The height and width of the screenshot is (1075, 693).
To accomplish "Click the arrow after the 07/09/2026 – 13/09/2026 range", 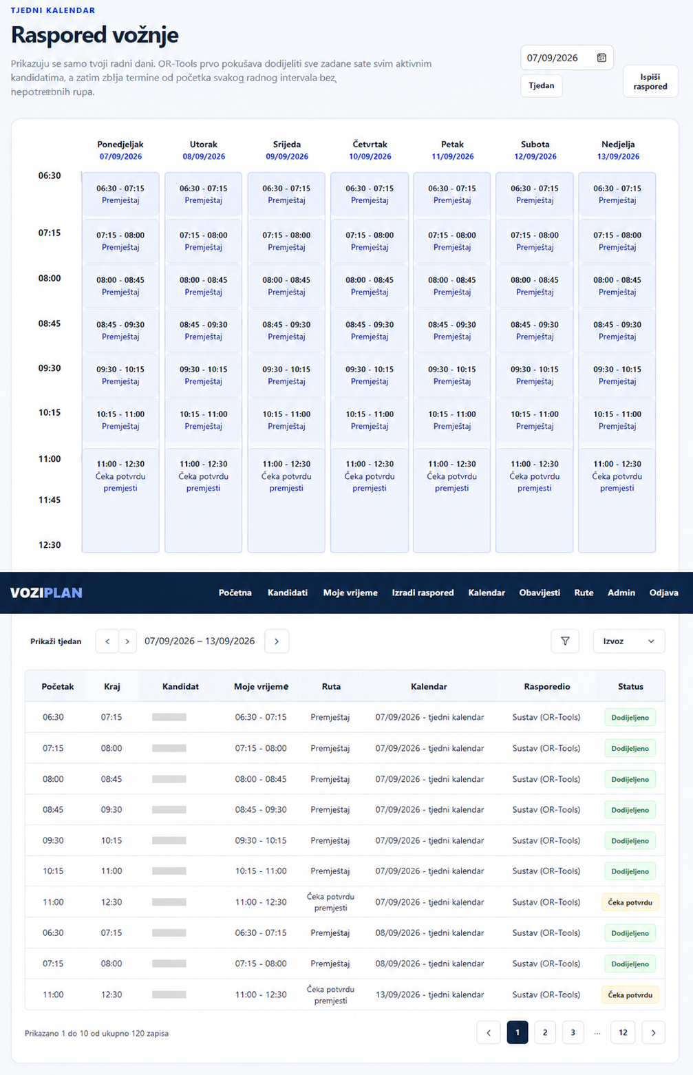I will coord(277,641).
